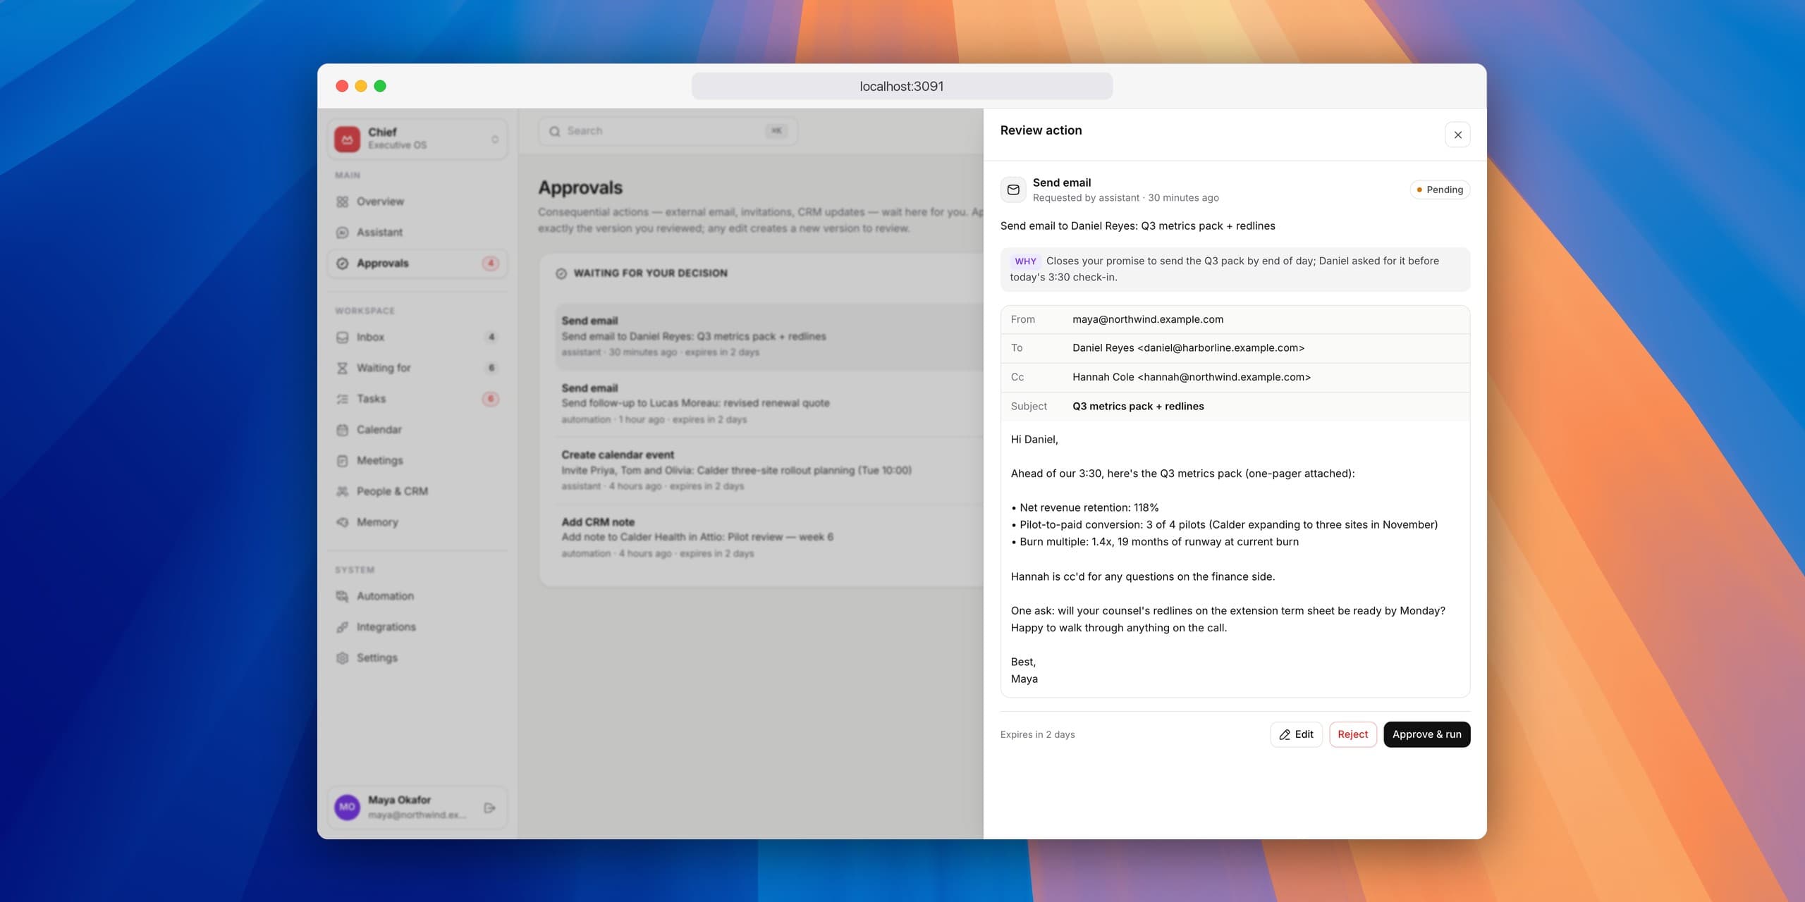The height and width of the screenshot is (902, 1805).
Task: Click the Integrations plug icon
Action: click(343, 627)
